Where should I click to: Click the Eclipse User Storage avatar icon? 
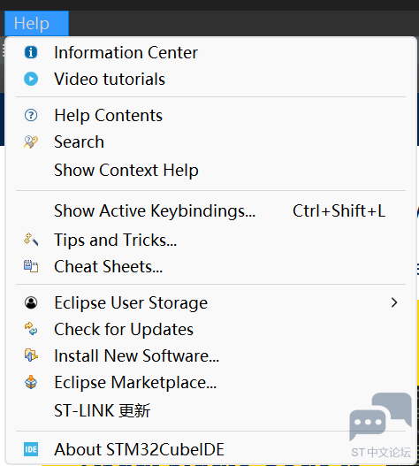tap(31, 302)
